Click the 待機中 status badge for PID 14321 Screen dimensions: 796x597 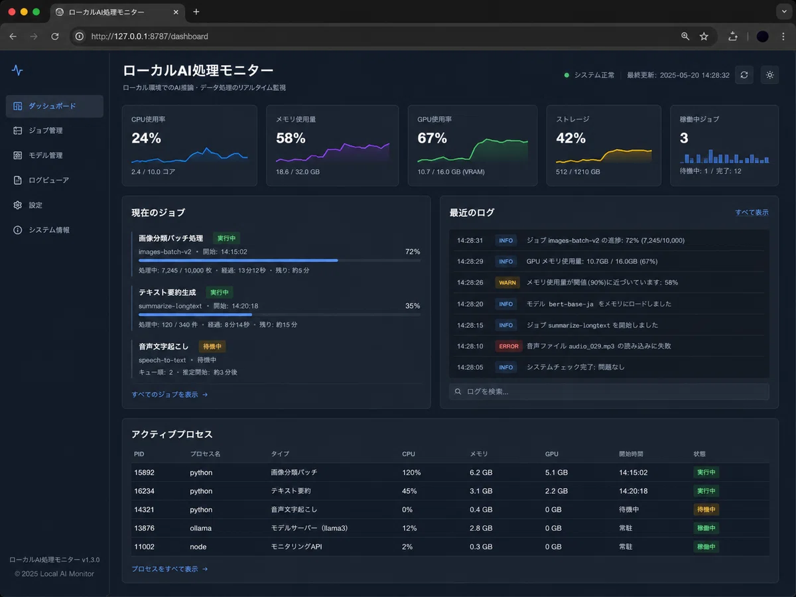pos(706,510)
